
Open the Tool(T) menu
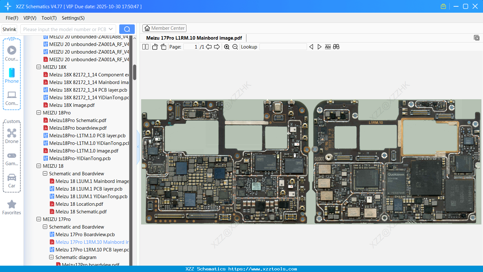[x=49, y=18]
